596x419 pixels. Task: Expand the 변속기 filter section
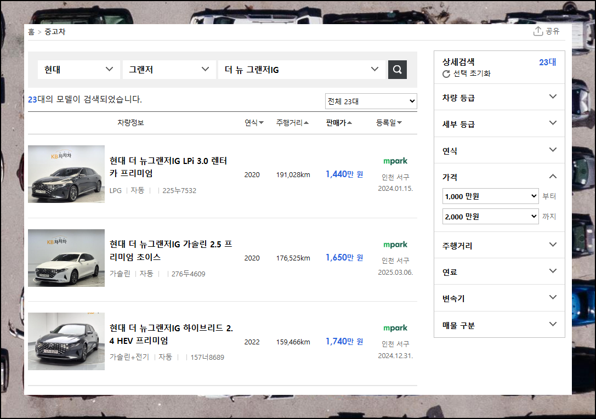[499, 298]
